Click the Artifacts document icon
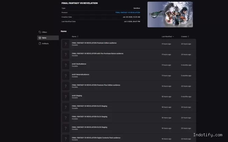The width and height of the screenshot is (228, 142). coord(40,43)
